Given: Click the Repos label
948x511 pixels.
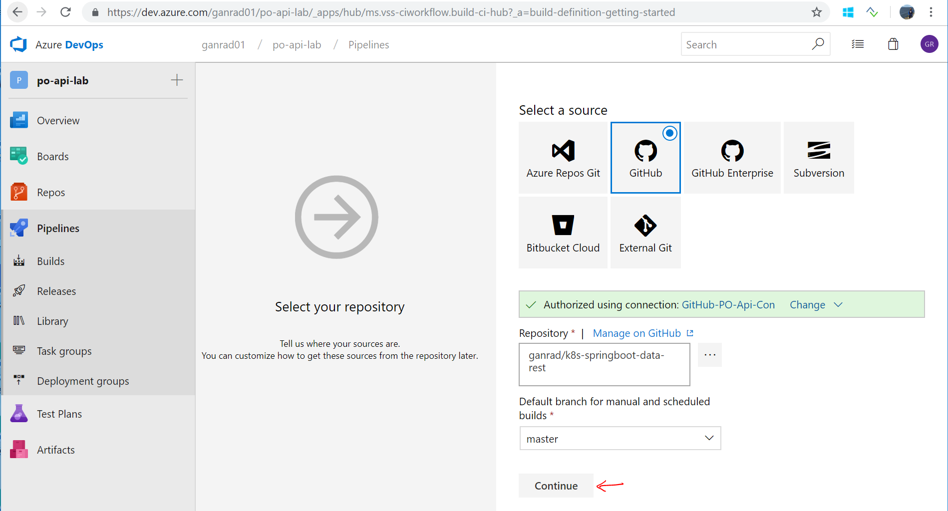Looking at the screenshot, I should pos(51,192).
